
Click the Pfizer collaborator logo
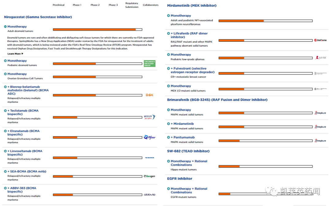pos(150,137)
